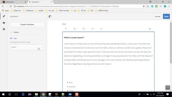Open AEM6.4 helpx bookmark folder

pyautogui.click(x=102, y=11)
